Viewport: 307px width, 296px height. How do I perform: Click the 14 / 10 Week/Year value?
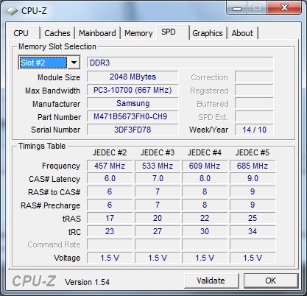pyautogui.click(x=254, y=130)
